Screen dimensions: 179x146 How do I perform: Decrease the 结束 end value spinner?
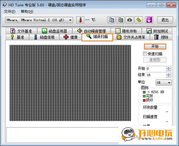click(x=169, y=76)
